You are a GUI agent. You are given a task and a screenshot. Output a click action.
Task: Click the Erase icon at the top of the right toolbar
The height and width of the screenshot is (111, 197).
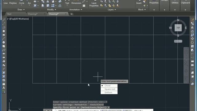[192, 20]
